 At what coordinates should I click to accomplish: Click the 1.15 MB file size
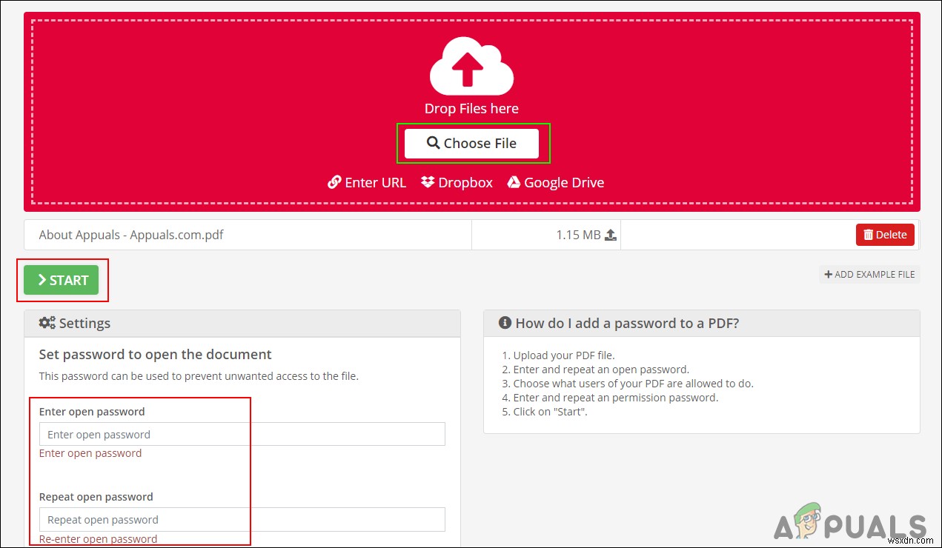[x=578, y=235]
